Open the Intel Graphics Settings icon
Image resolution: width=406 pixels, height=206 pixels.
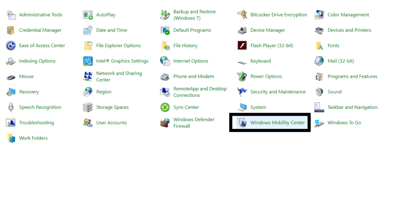(x=88, y=61)
